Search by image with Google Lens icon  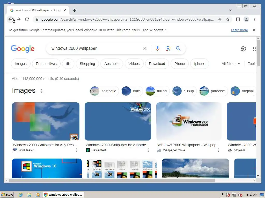tap(168, 48)
